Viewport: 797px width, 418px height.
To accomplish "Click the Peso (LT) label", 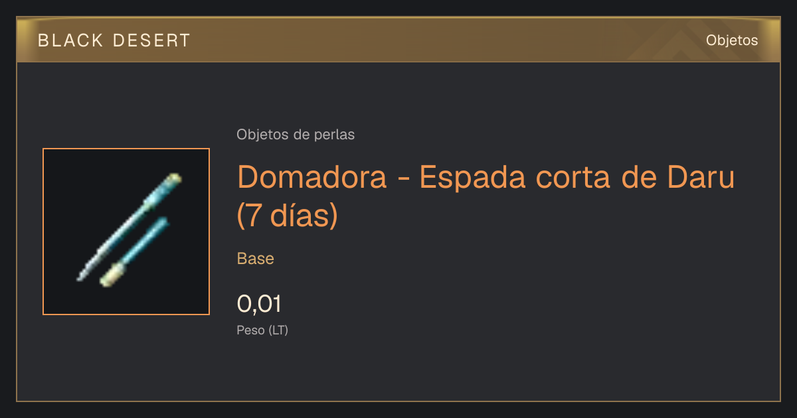I will pos(262,330).
